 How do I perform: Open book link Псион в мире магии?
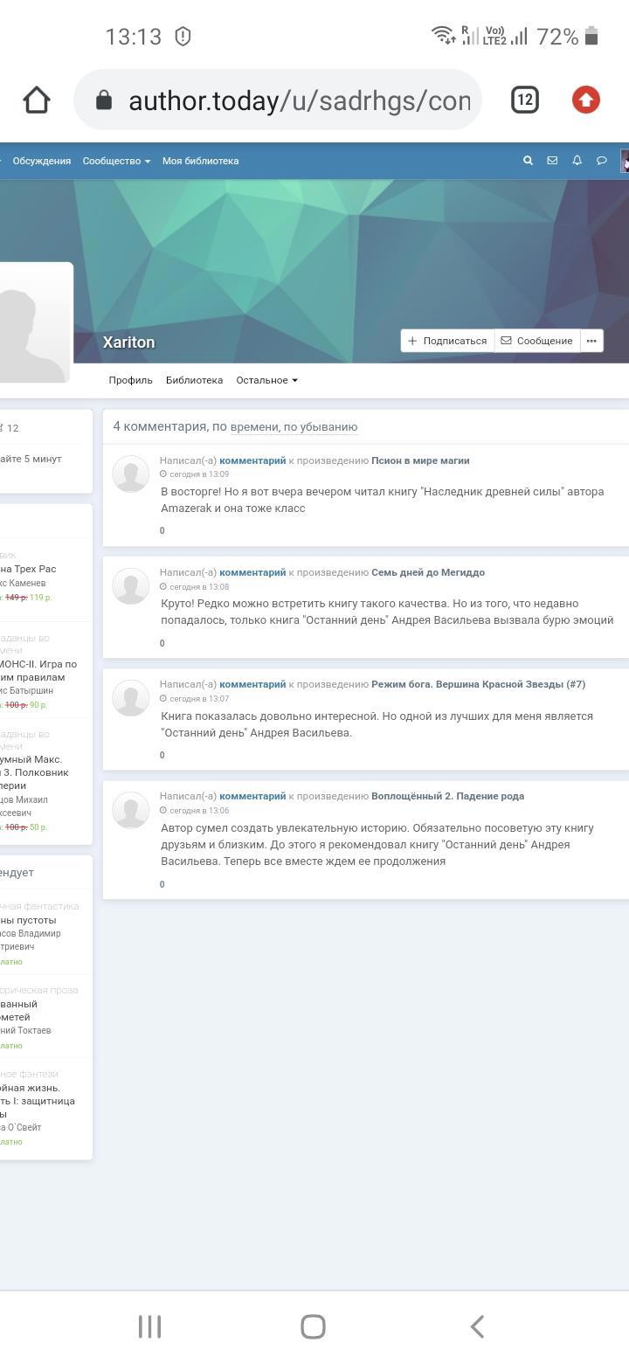click(420, 460)
